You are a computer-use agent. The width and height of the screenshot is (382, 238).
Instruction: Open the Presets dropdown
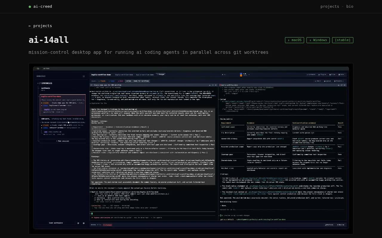pos(339,81)
